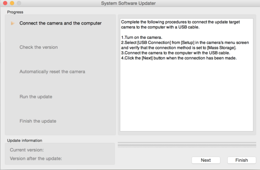Click the 'Progress' section heading
Viewport: 260px width, 170px height.
tap(15, 12)
